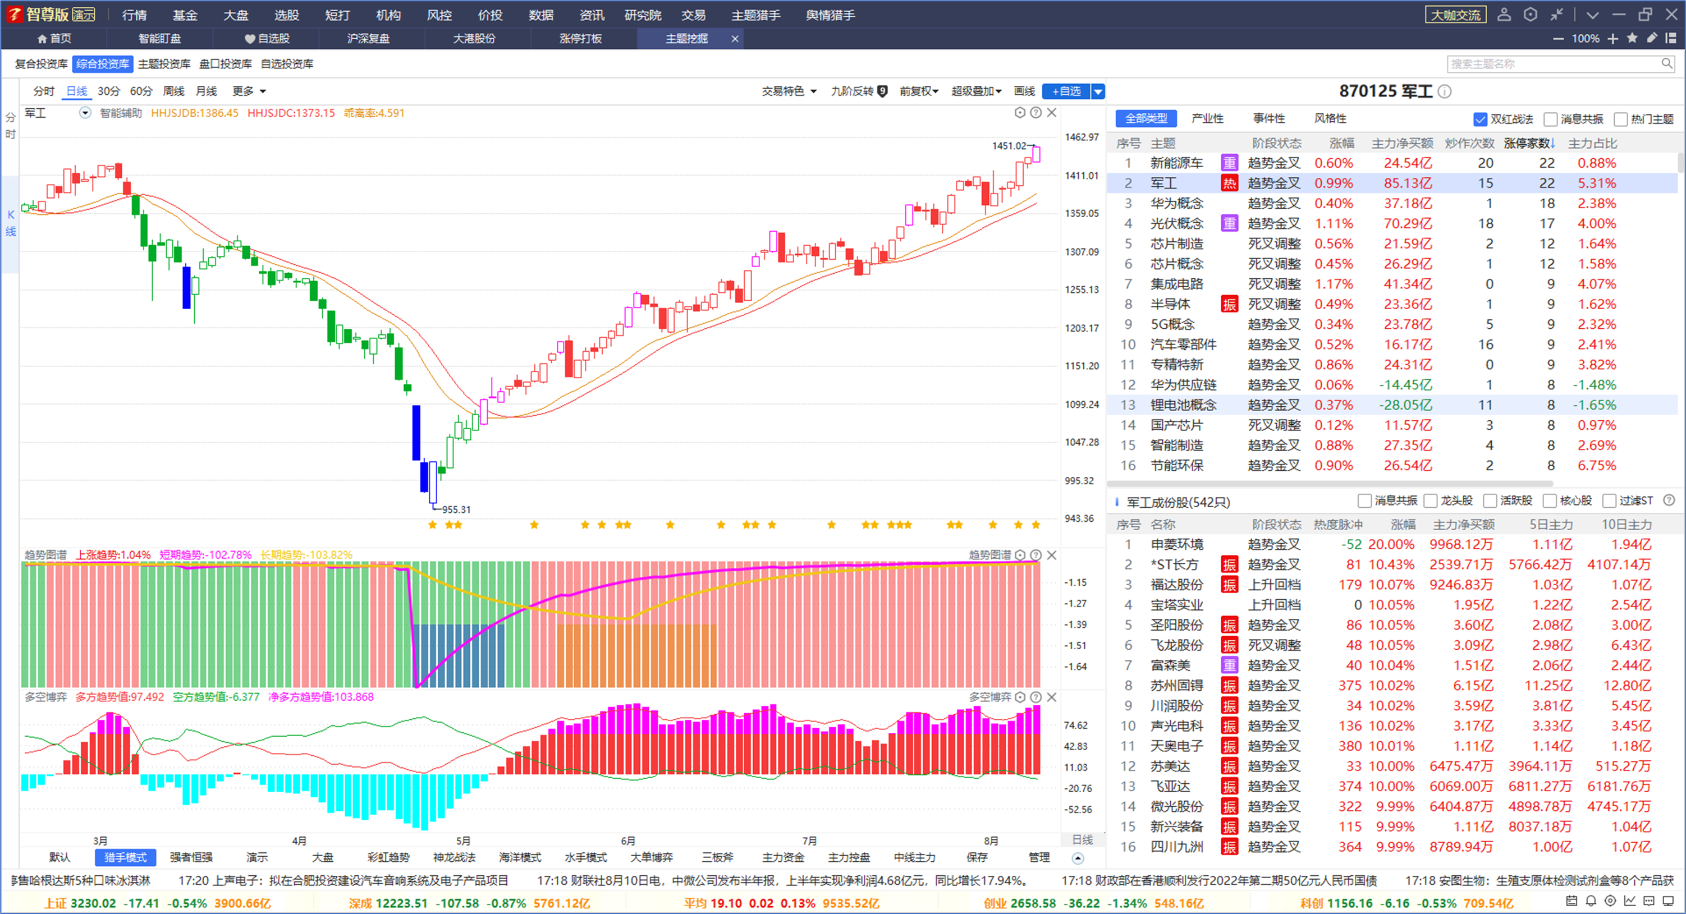Click the shrink-window arrows icon in title bar
1686x914 pixels.
[1557, 15]
